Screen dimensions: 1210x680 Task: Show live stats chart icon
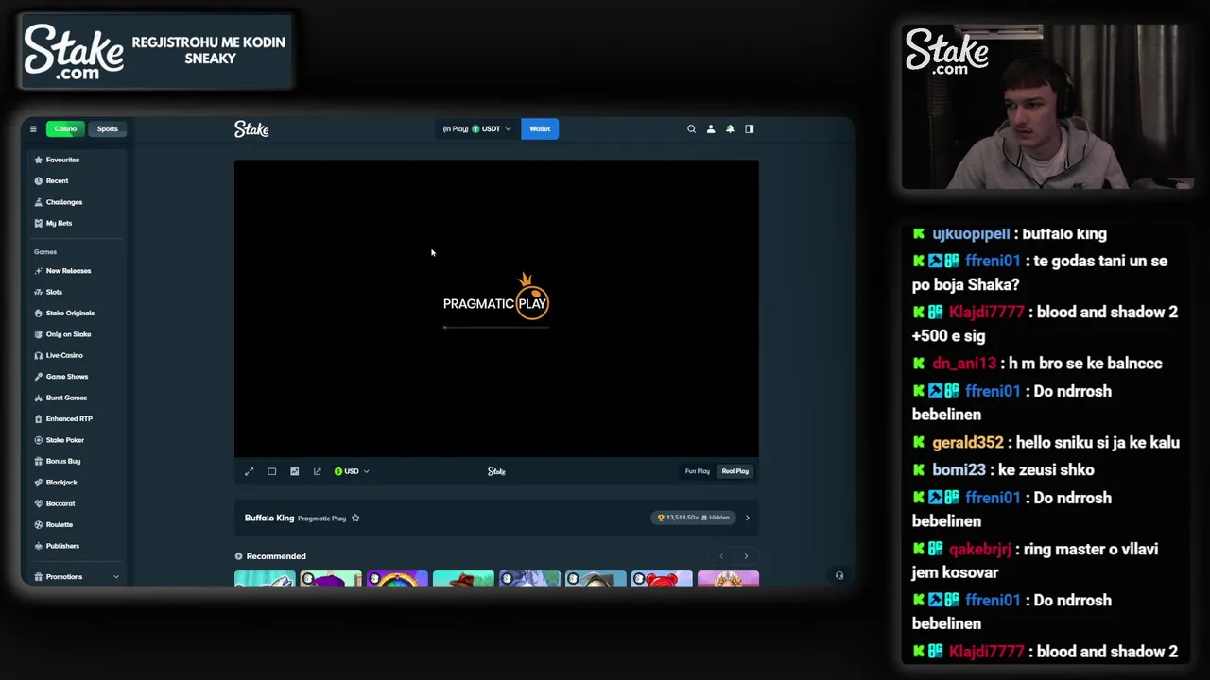coord(295,471)
